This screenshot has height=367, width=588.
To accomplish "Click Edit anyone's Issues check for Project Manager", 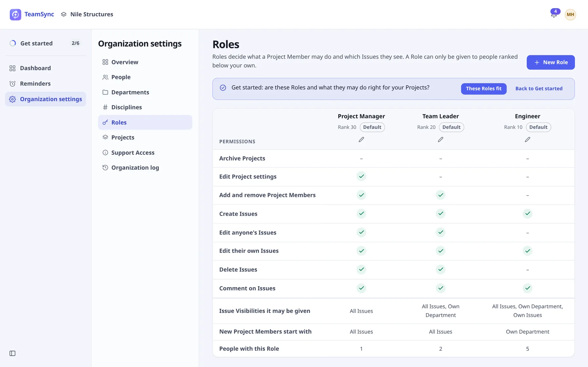I will (361, 232).
